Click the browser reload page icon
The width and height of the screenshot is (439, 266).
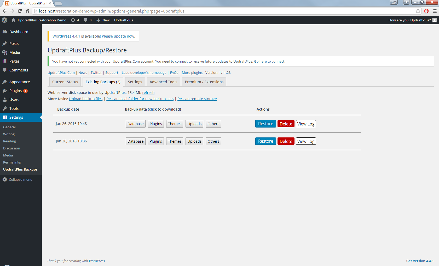pyautogui.click(x=20, y=11)
